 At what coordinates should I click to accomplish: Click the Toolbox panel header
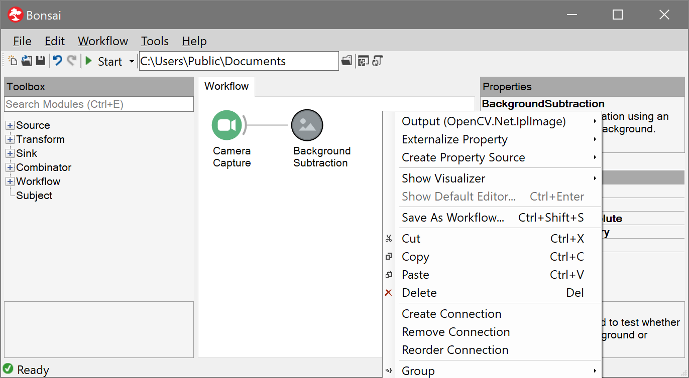[99, 87]
